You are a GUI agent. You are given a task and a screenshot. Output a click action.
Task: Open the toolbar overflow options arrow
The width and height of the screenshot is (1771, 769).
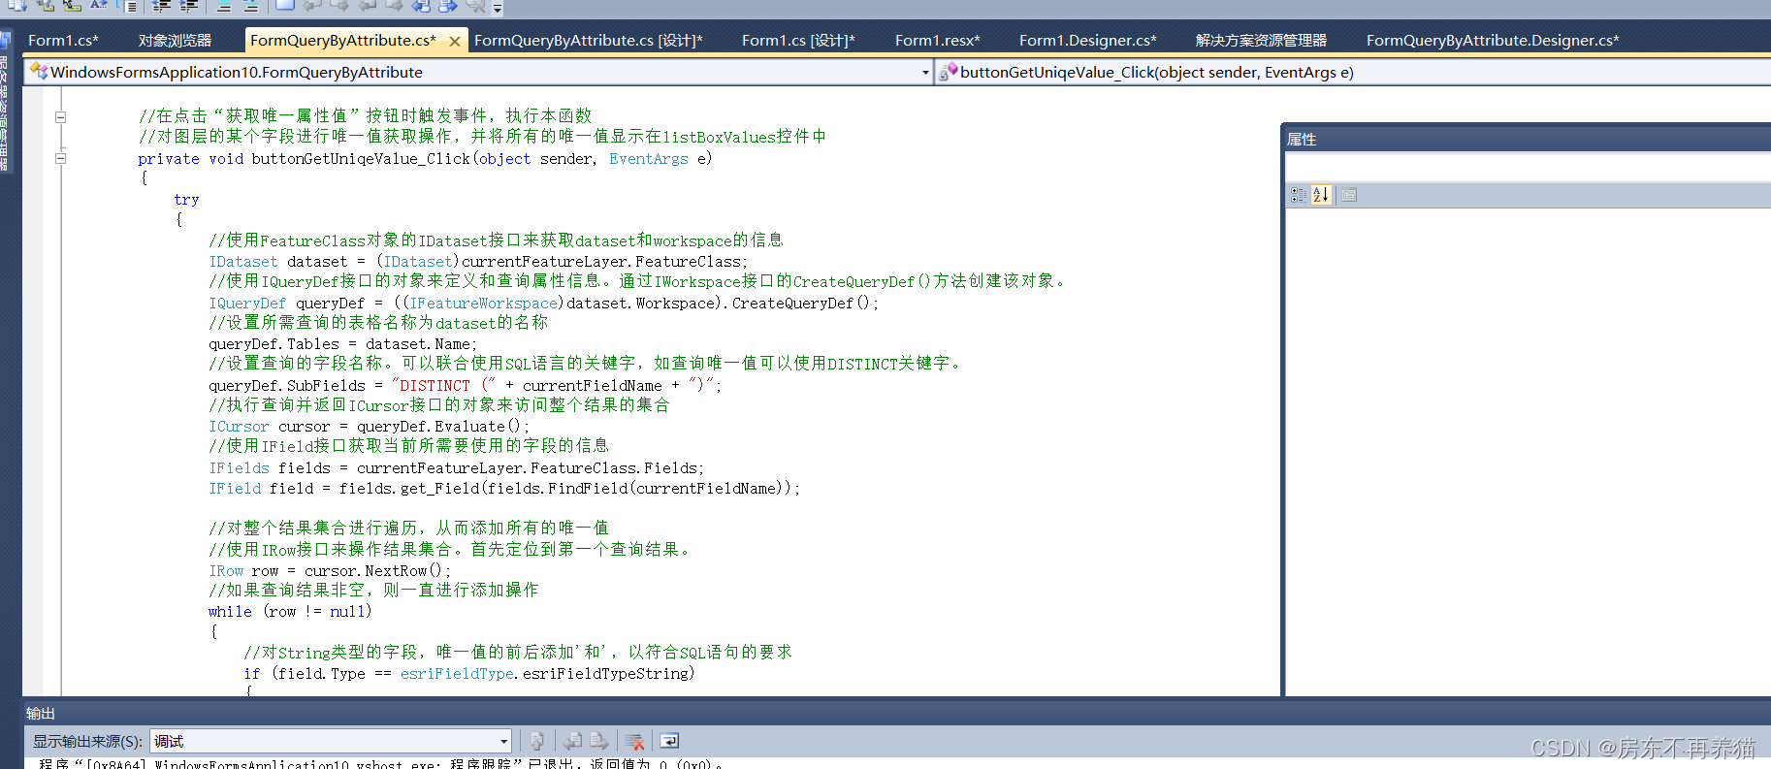[x=498, y=8]
